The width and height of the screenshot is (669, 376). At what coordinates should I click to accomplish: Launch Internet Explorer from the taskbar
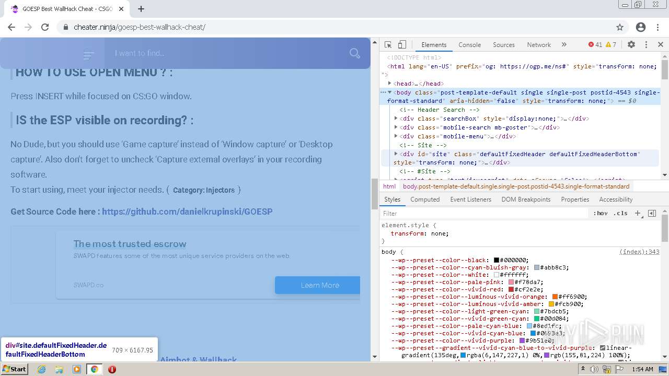[42, 369]
